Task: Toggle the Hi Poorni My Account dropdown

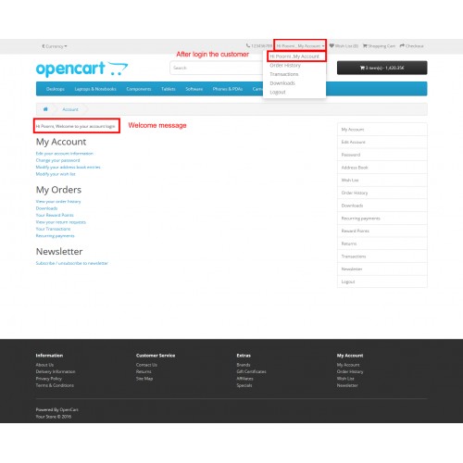Action: pyautogui.click(x=300, y=46)
